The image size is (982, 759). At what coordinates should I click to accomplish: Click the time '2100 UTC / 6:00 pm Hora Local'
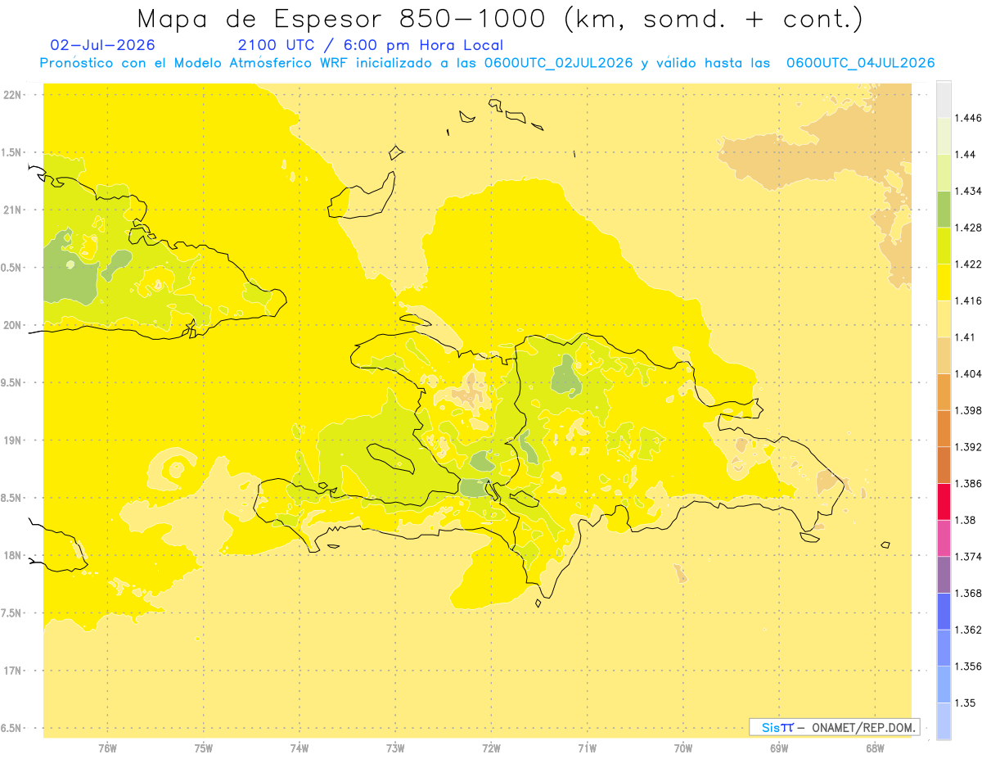(370, 45)
